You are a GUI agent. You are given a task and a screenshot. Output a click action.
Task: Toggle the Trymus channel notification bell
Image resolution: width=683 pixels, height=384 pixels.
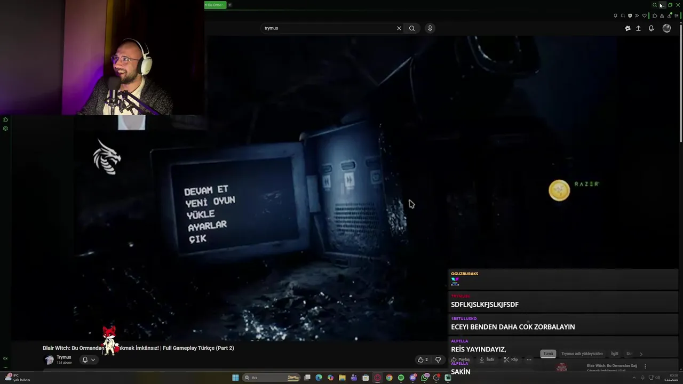(x=85, y=359)
